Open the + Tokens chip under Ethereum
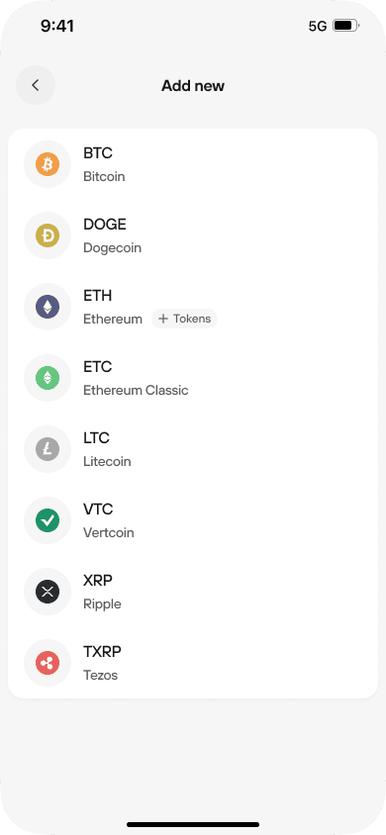 point(185,319)
